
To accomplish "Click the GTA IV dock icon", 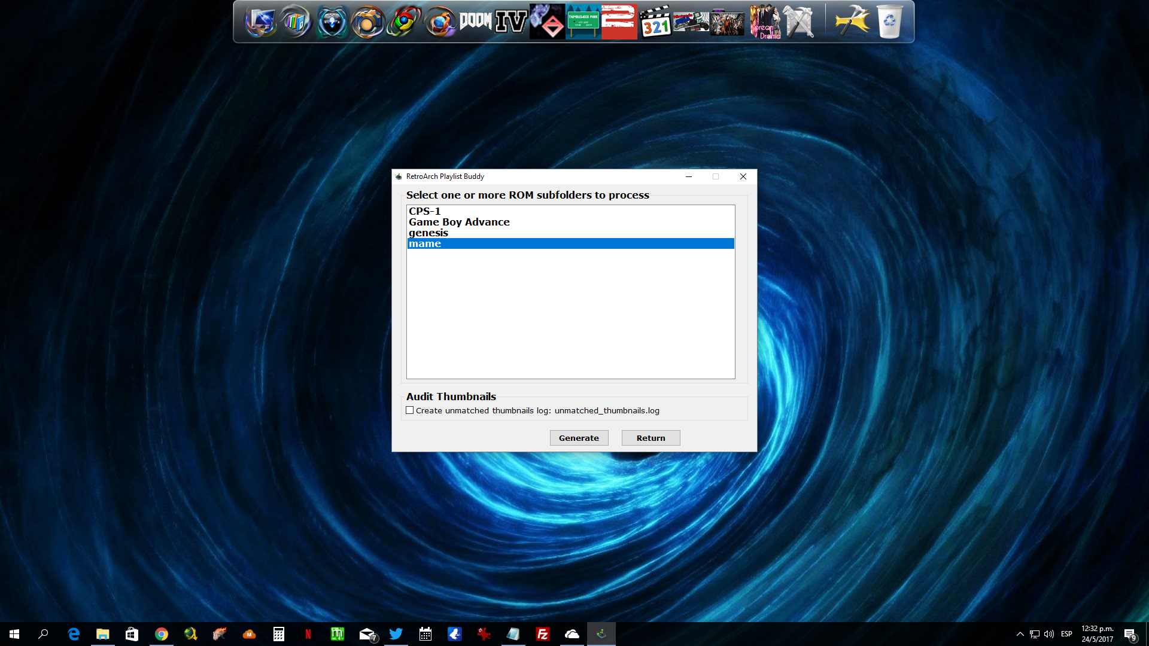I will click(511, 22).
